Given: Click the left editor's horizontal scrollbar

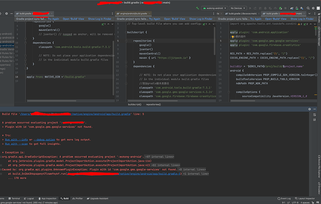Looking at the screenshot, I should tap(52, 101).
